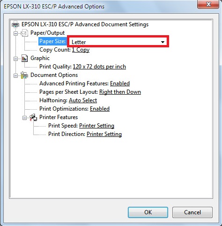Click Halftoning Auto Select value

(x=83, y=100)
